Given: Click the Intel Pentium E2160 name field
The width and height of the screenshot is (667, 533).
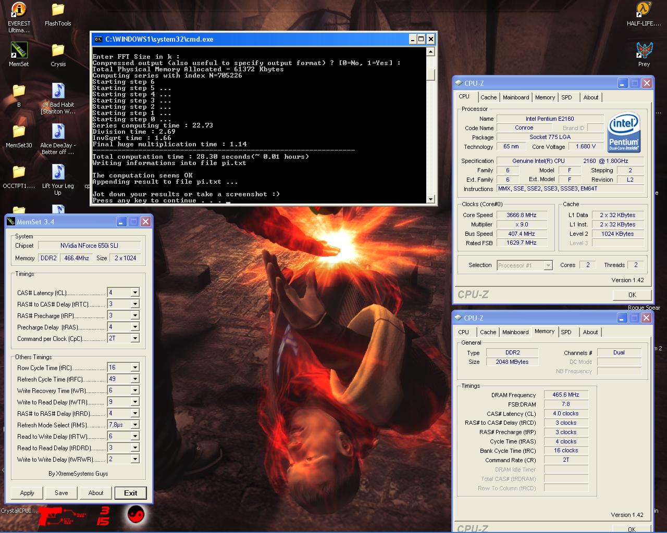Looking at the screenshot, I should [x=550, y=119].
